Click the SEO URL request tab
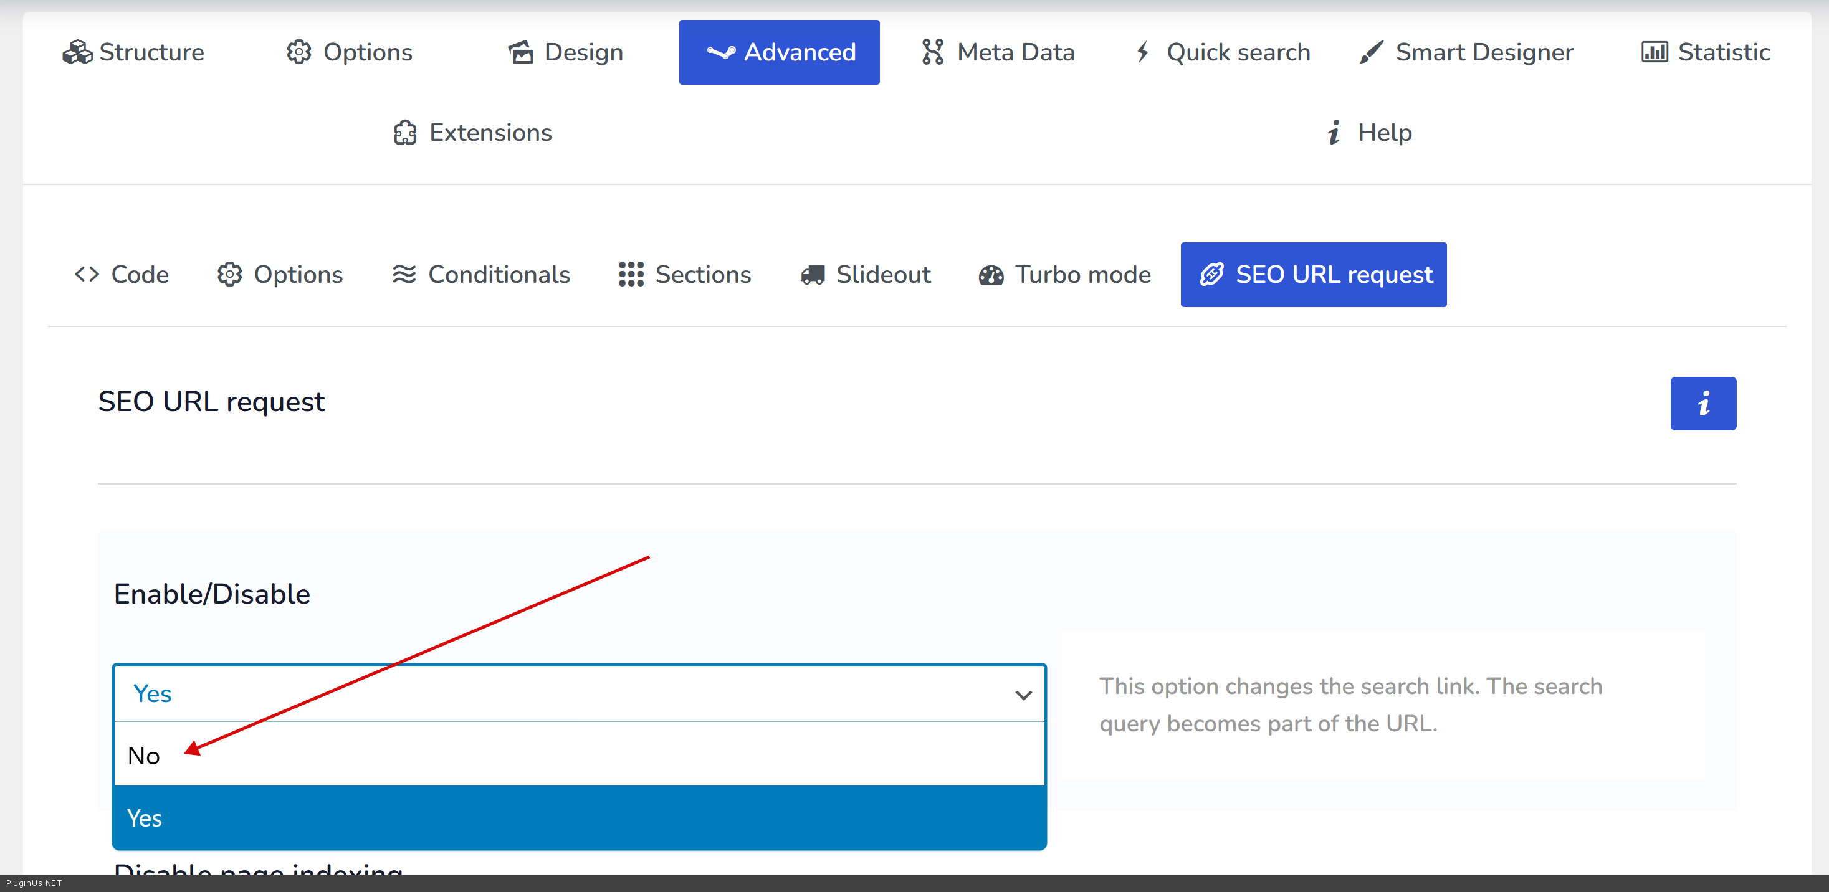 click(x=1313, y=275)
